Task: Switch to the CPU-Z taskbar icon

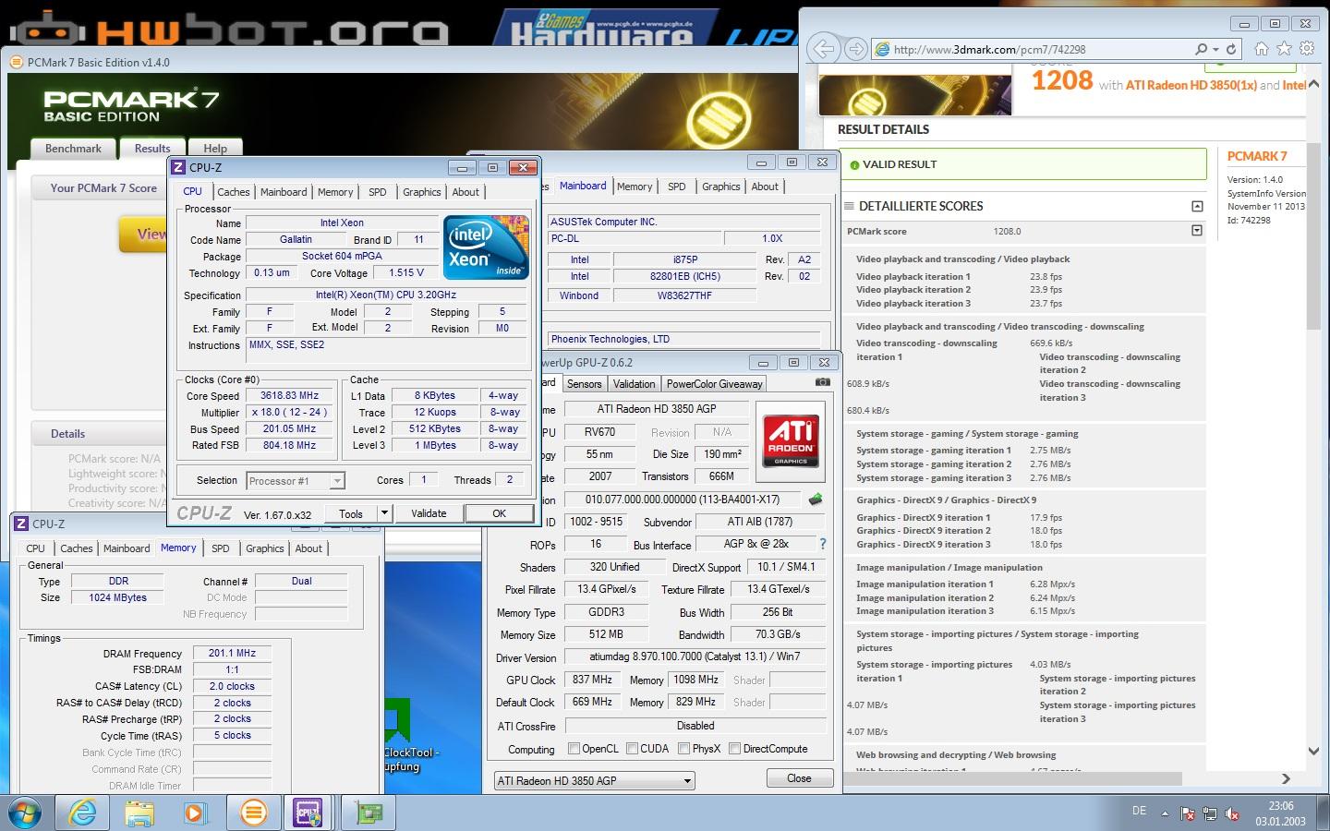Action: pyautogui.click(x=308, y=813)
